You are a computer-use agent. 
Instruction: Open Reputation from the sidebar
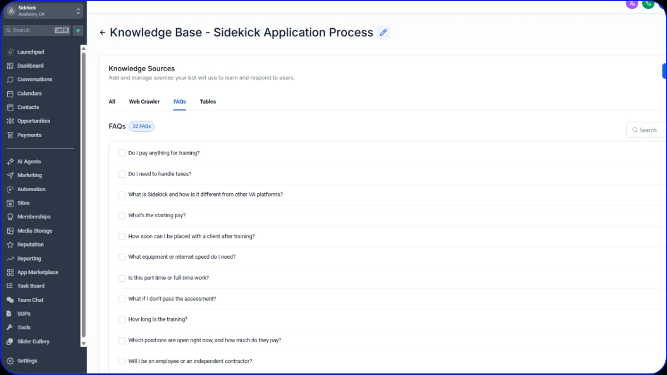(x=30, y=244)
